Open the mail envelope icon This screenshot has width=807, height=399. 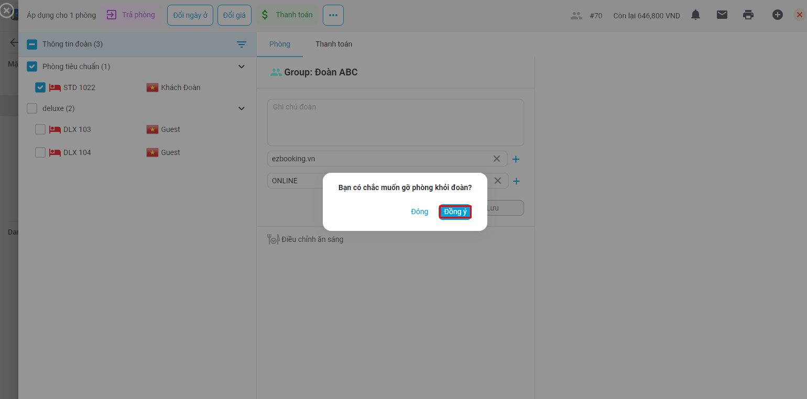[x=722, y=15]
